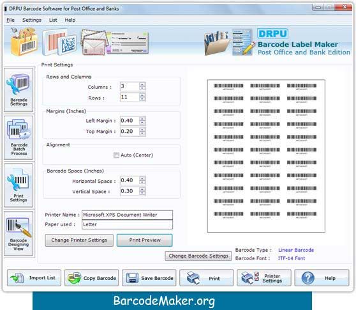Click the shopping bag barcode banner icon
This screenshot has height=310, width=356.
[24, 42]
